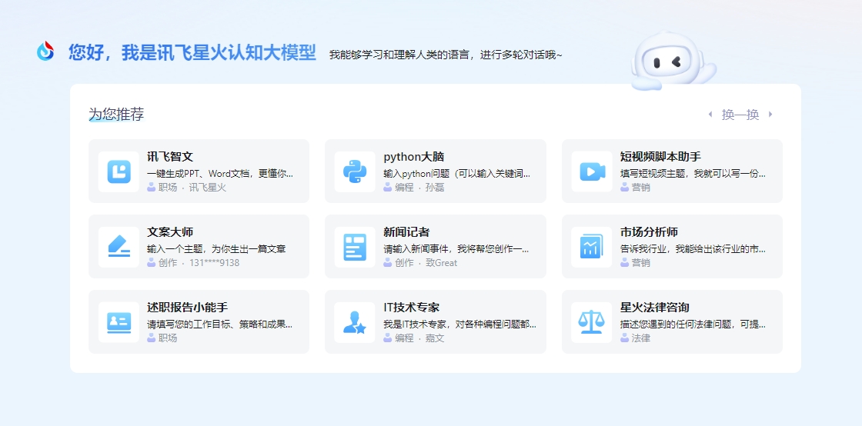Click the 述职报告小能手 ID card icon
Viewport: 862px width, 426px height.
point(119,322)
